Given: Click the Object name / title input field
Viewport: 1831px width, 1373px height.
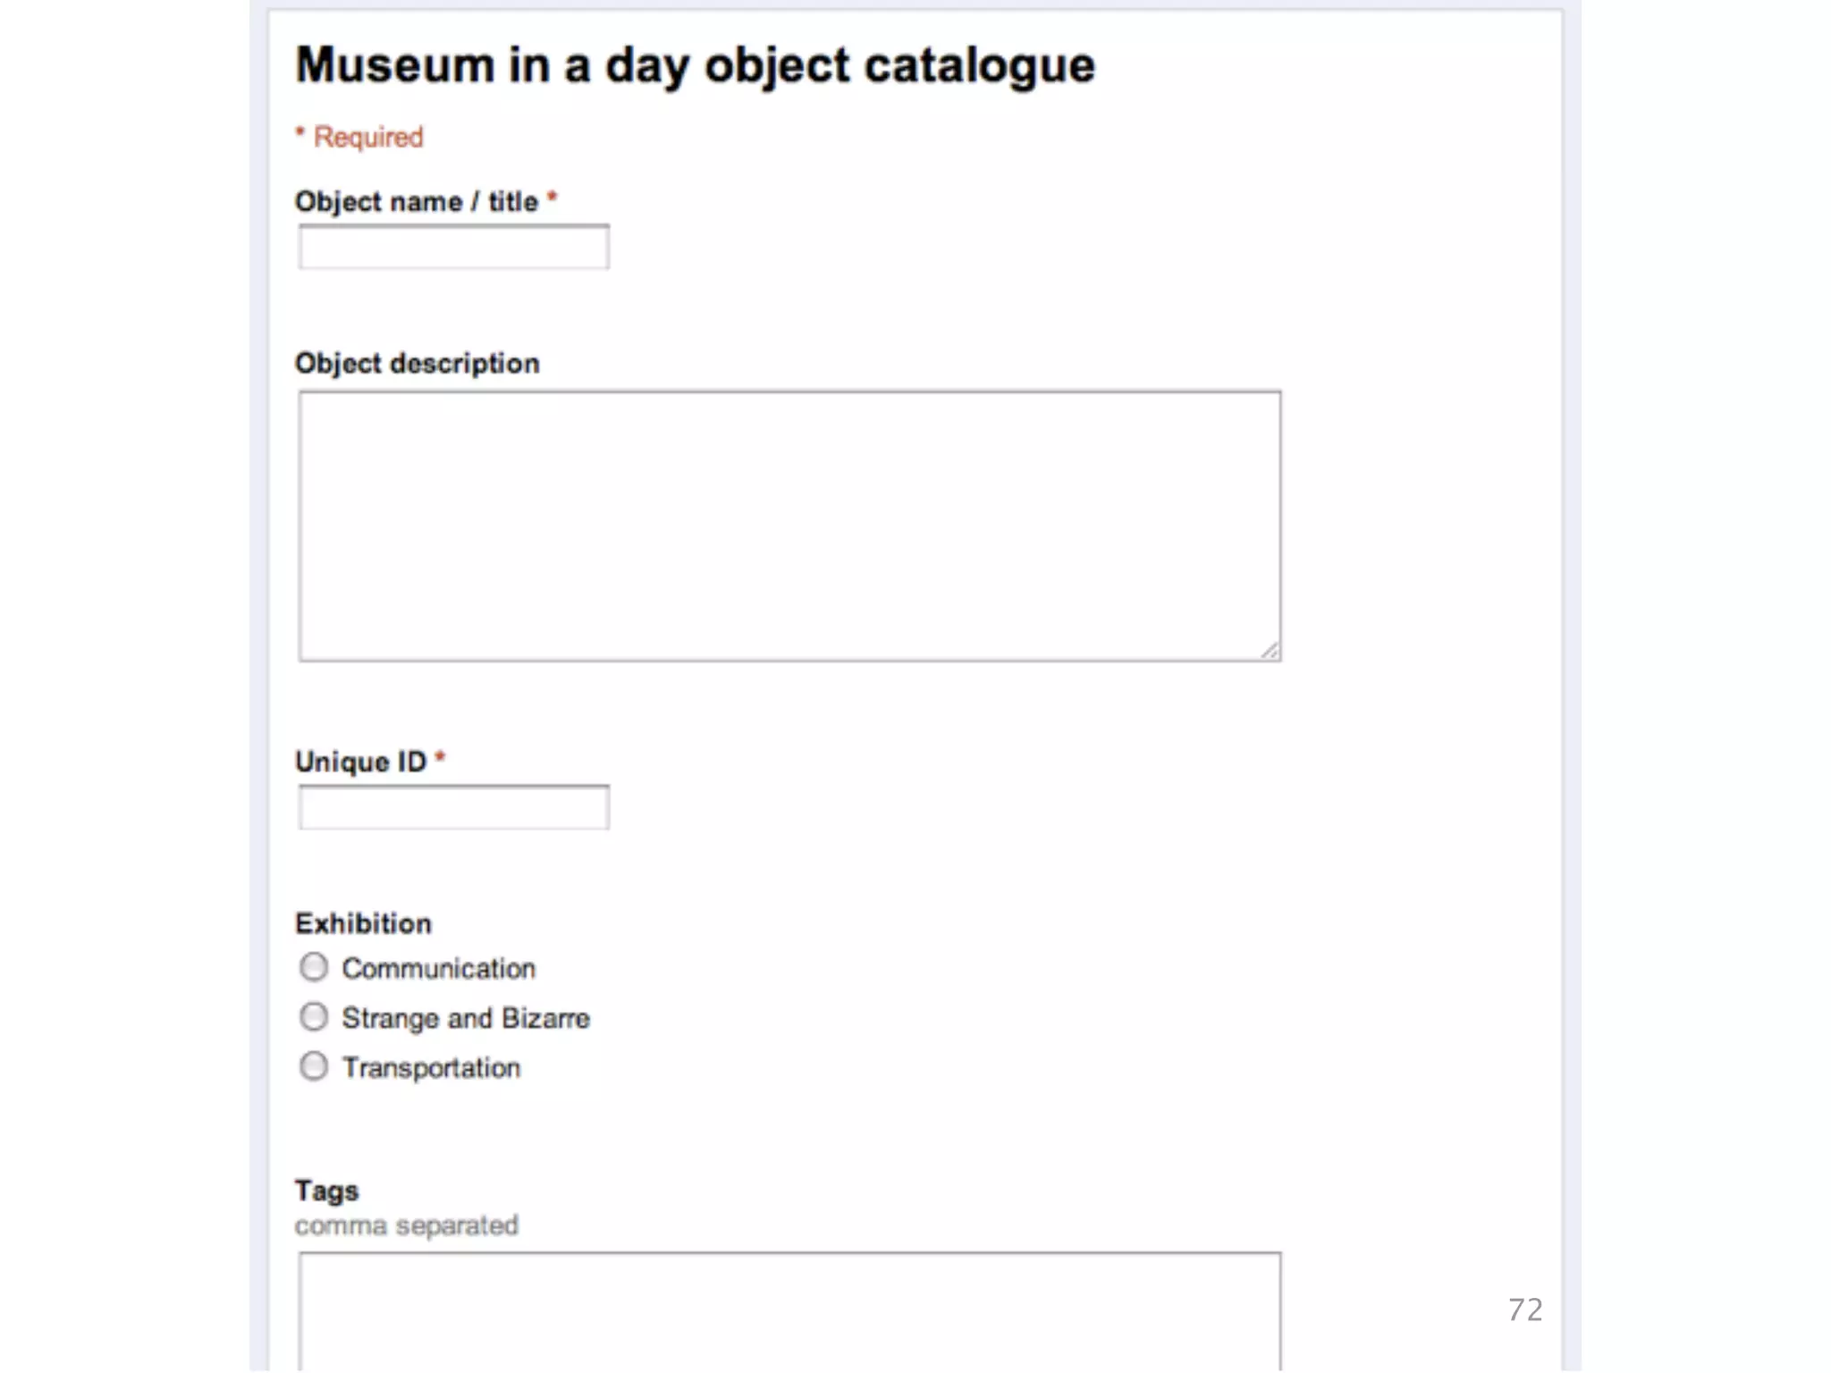Looking at the screenshot, I should click(454, 248).
